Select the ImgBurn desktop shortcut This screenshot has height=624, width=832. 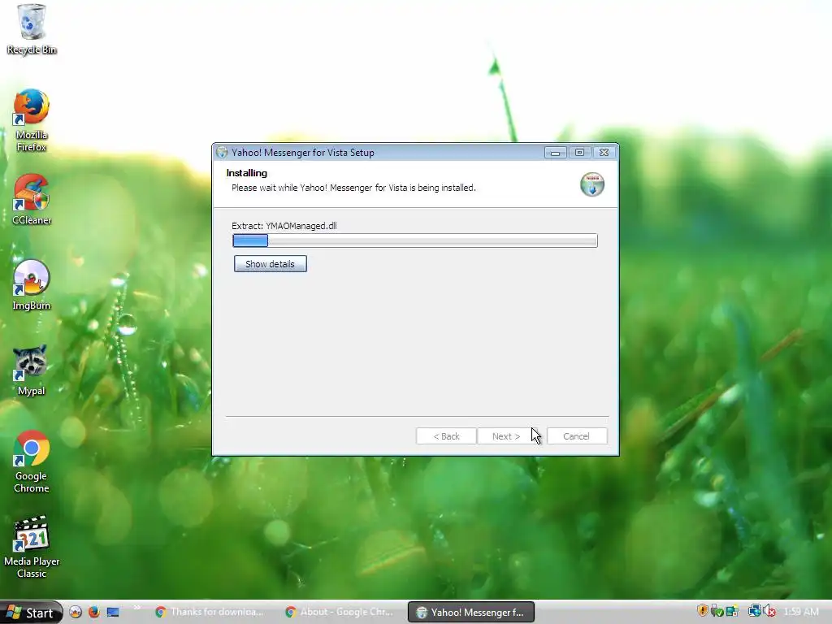(32, 285)
